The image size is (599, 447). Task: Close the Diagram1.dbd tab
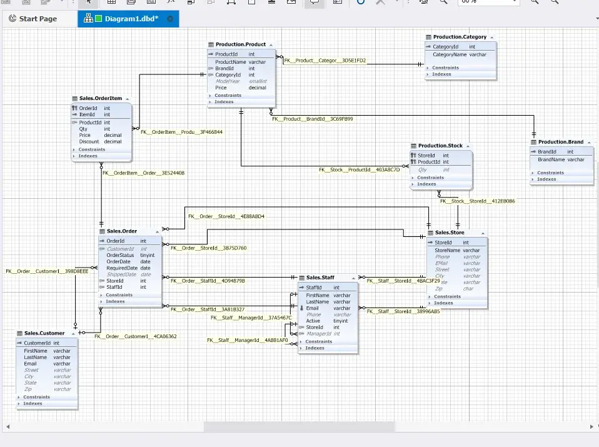[170, 19]
